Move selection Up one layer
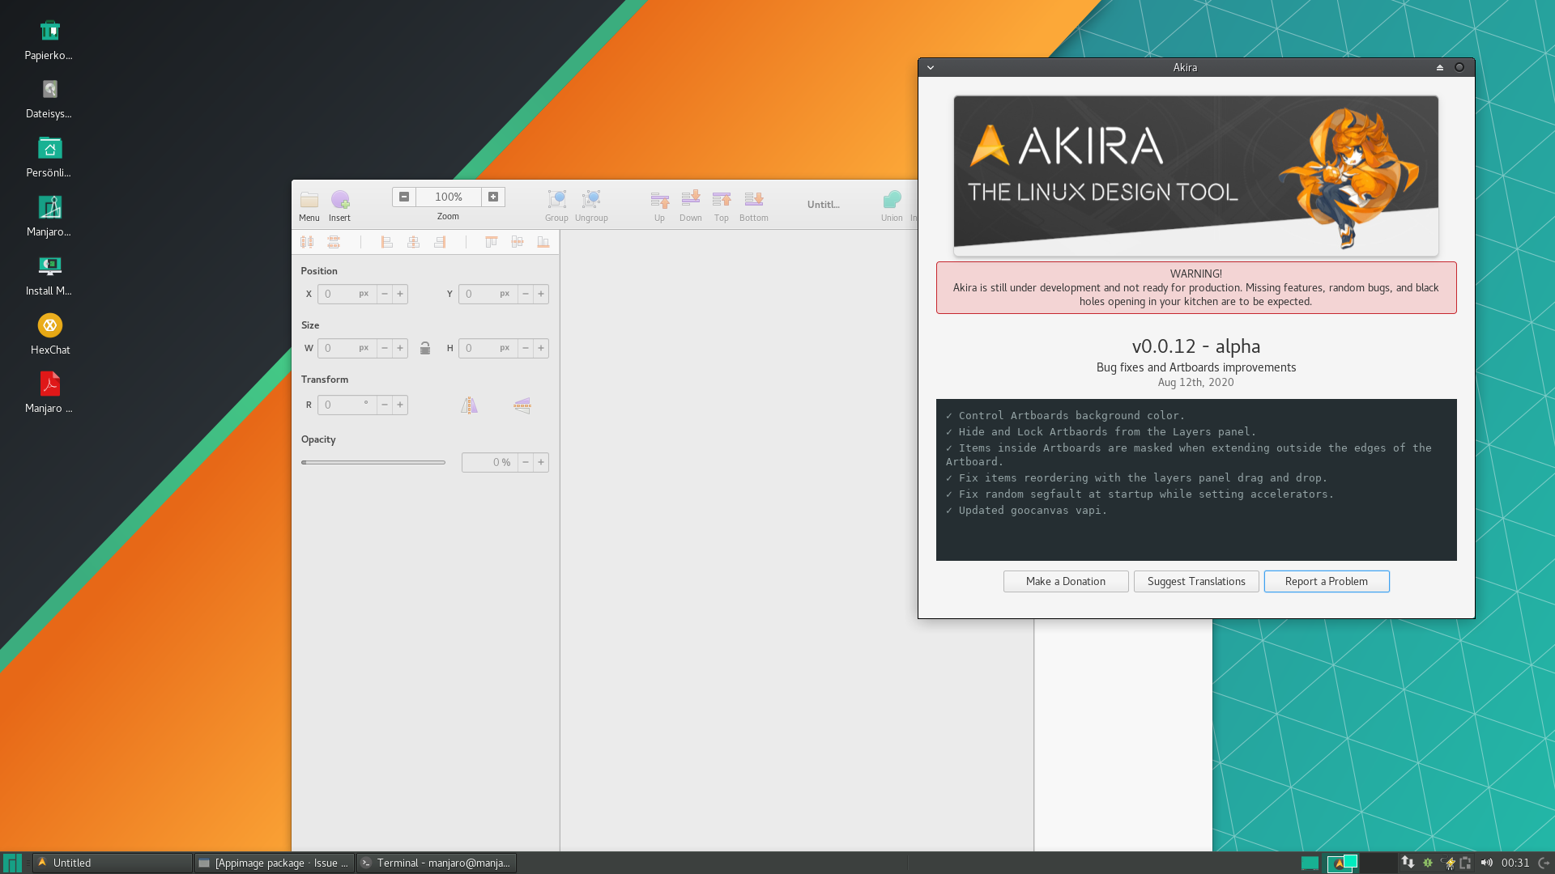1555x874 pixels. coord(660,200)
